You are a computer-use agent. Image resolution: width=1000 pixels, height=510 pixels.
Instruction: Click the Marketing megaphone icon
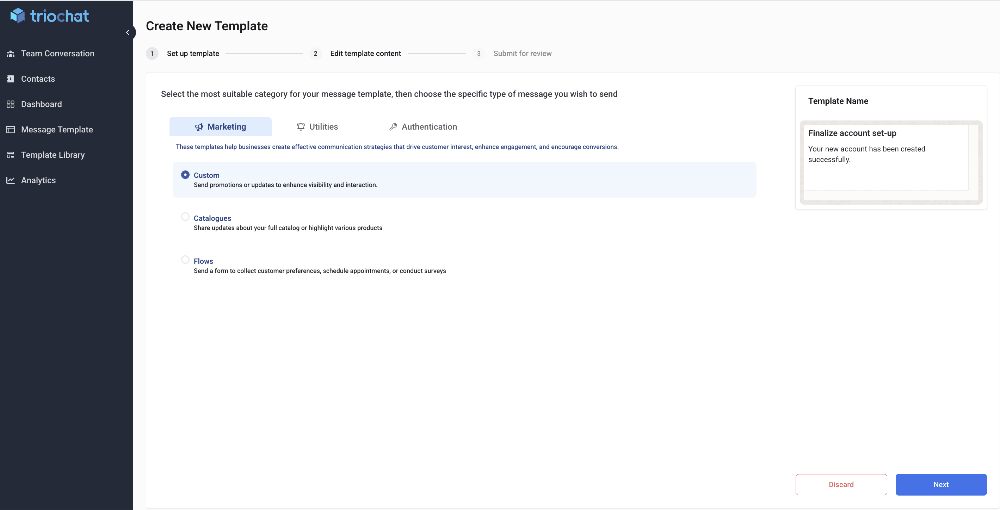pos(199,127)
